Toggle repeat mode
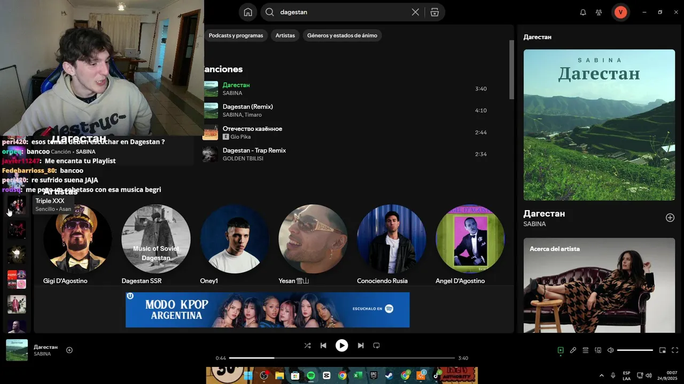 point(376,346)
